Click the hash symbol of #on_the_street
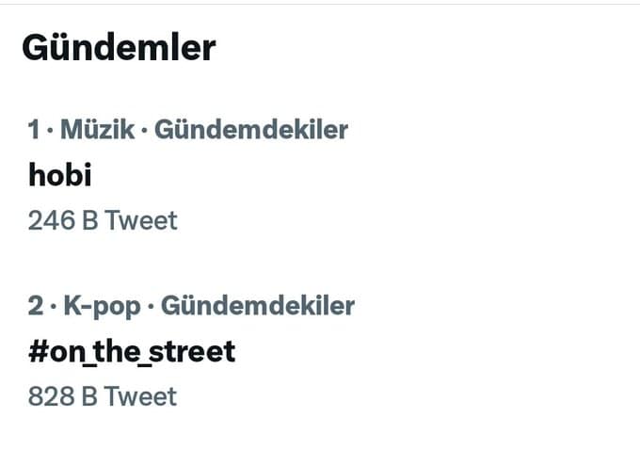Image resolution: width=640 pixels, height=449 pixels. 38,351
